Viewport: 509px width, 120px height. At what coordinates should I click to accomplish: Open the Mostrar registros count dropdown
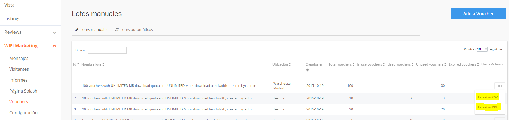482,49
